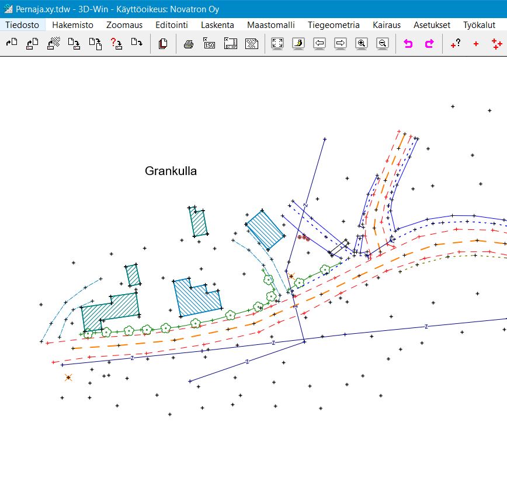The image size is (507, 482).
Task: Go to previous view with left arrow
Action: [x=320, y=43]
